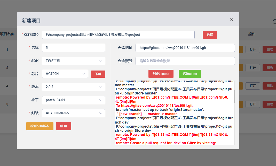Click the '[new branch] master -> master' log line
The height and width of the screenshot is (166, 276).
pyautogui.click(x=147, y=114)
